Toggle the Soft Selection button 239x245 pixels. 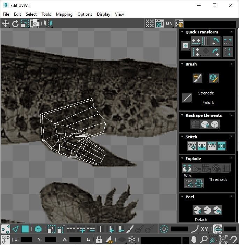[164, 229]
